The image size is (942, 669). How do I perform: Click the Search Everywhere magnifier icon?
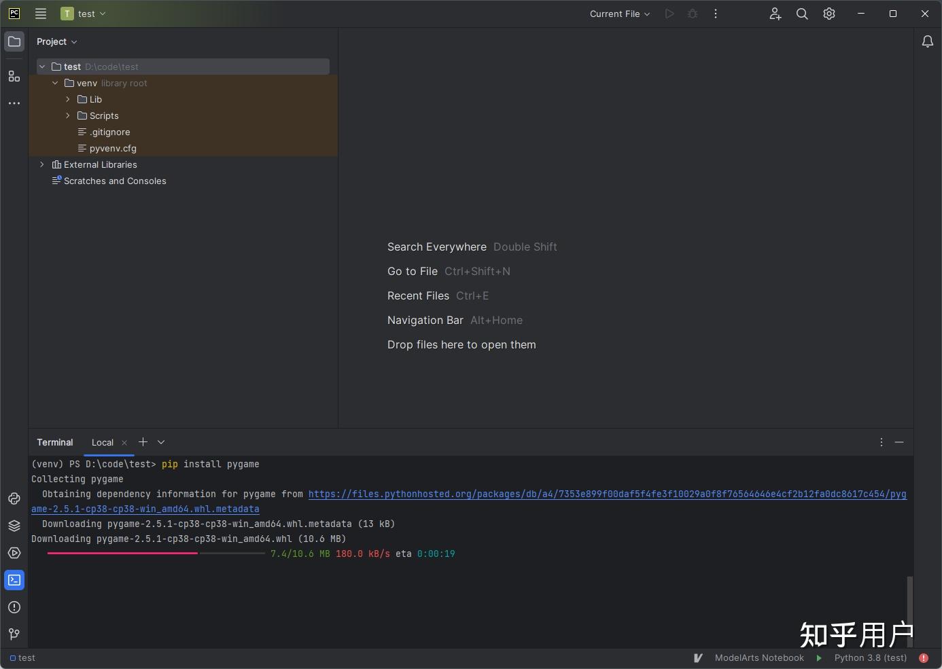tap(802, 14)
